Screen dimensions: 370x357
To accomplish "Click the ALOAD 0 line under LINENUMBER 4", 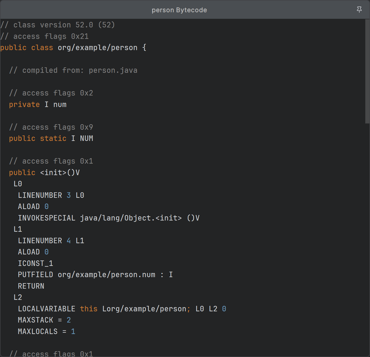I will 33,252.
